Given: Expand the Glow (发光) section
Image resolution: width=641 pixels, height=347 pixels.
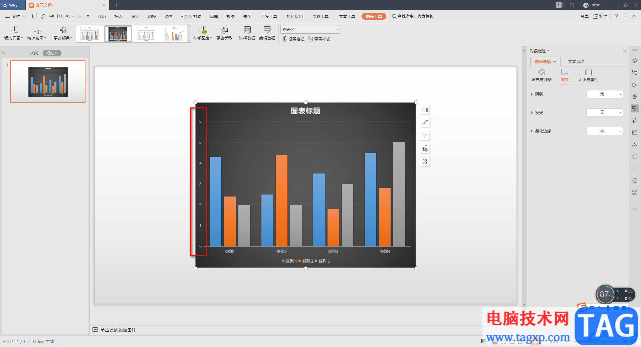Looking at the screenshot, I should (x=532, y=113).
